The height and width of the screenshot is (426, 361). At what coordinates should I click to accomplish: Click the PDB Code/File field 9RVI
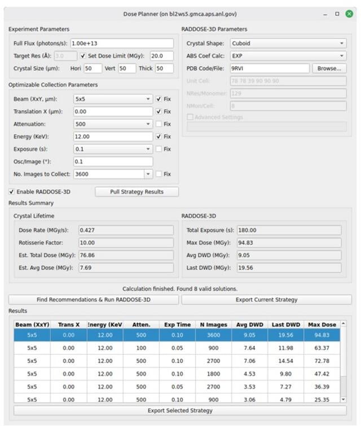270,68
